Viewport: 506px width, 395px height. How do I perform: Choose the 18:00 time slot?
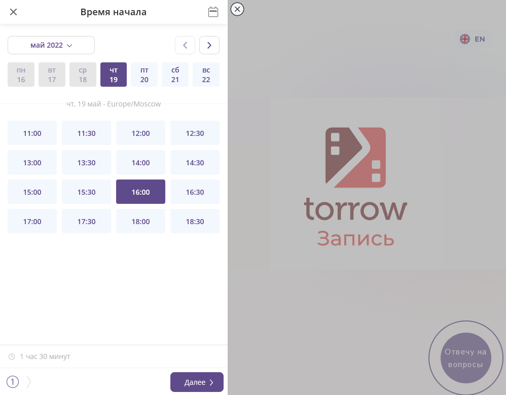pos(141,221)
